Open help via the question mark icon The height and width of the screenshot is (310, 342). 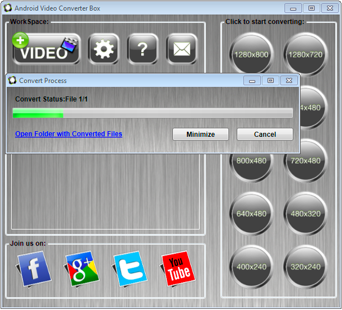point(143,49)
